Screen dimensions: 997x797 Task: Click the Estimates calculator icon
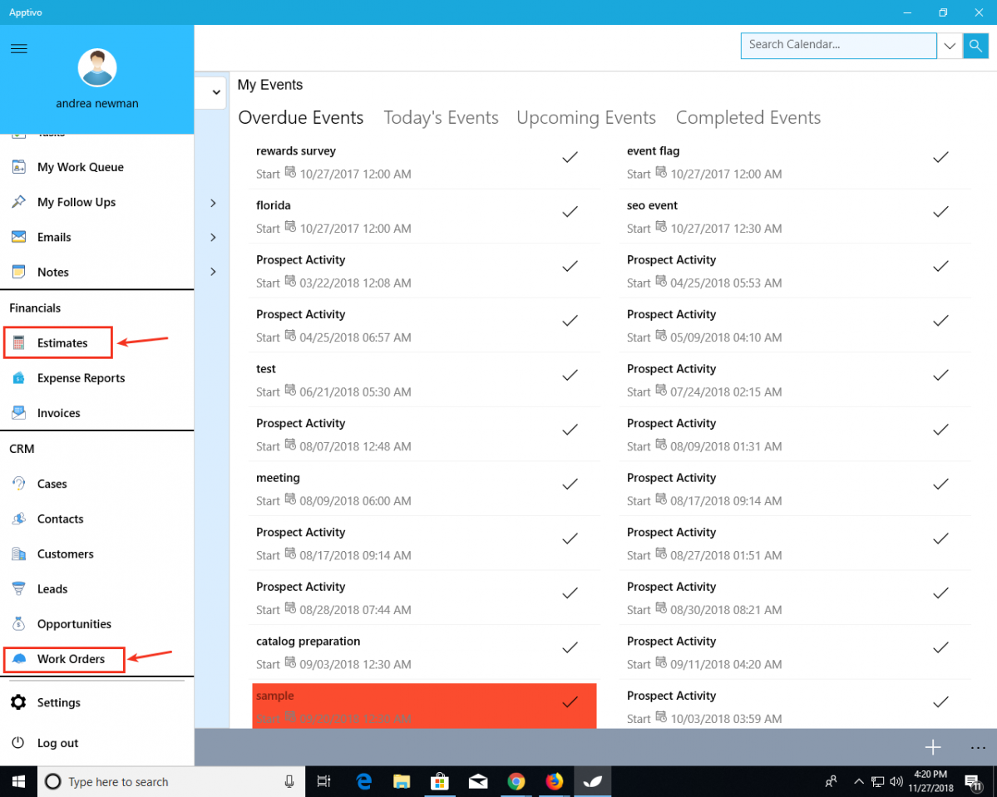[19, 343]
